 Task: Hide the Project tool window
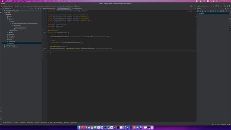(x=41, y=9)
